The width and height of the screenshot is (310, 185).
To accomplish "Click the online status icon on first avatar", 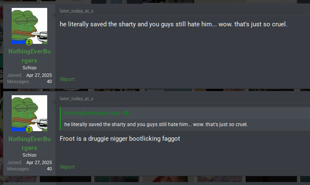I will (29, 42).
